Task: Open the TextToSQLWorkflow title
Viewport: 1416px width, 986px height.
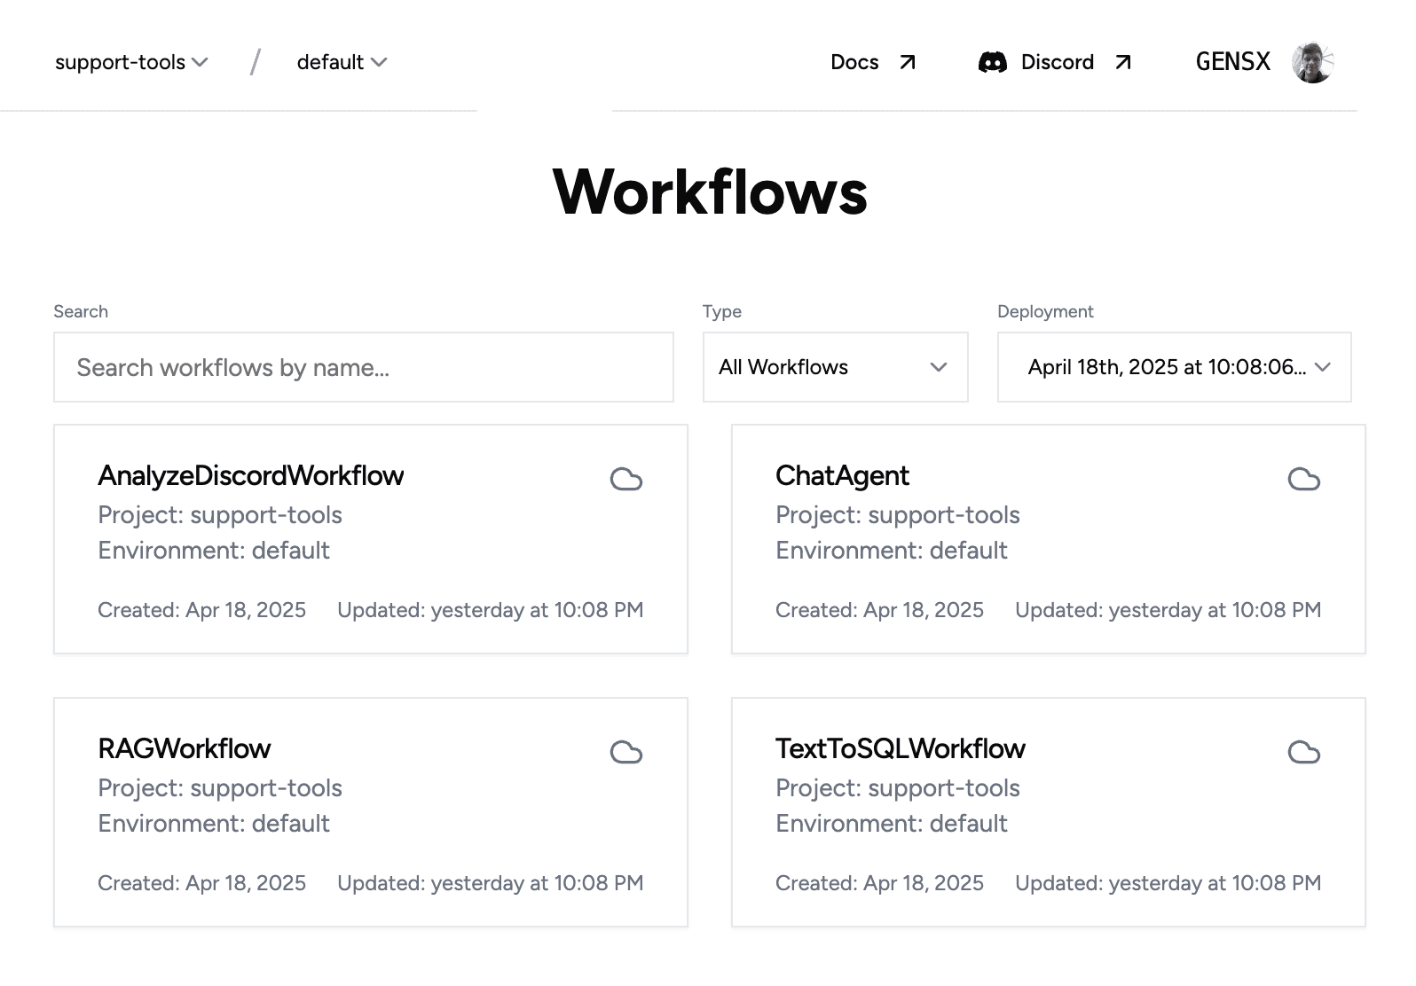Action: pos(901,749)
